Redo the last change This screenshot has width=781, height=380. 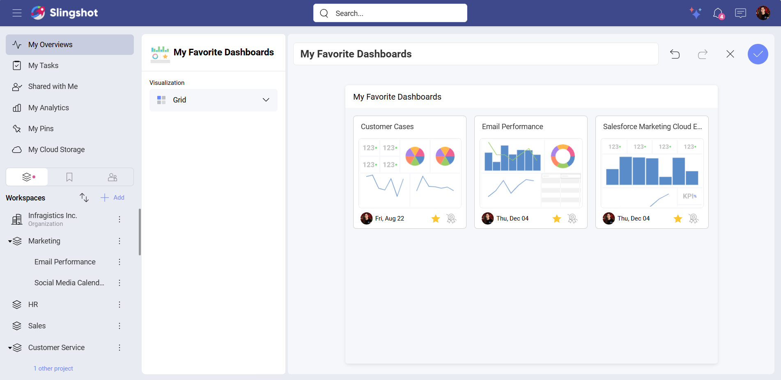(x=703, y=54)
